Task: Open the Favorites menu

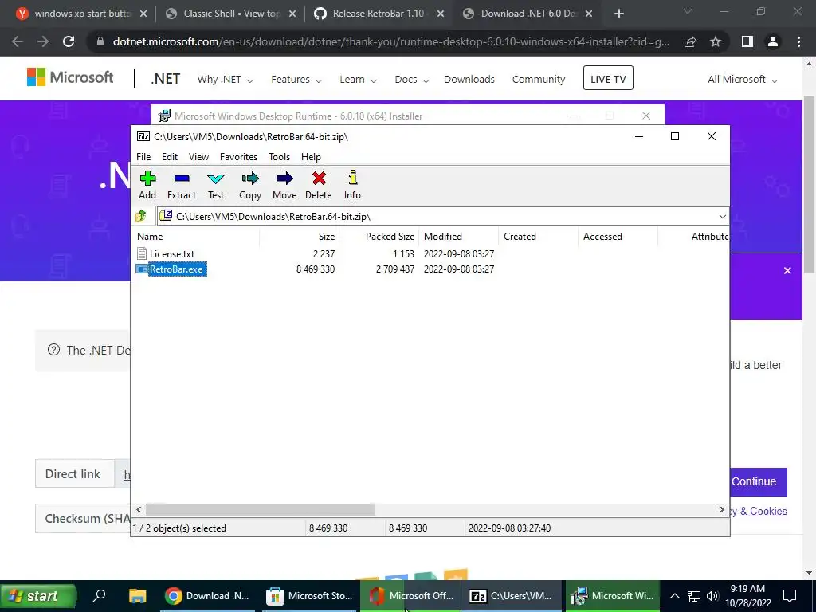Action: point(238,157)
